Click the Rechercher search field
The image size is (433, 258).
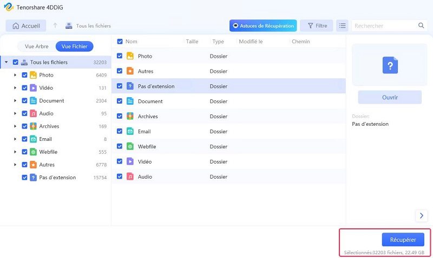click(x=383, y=25)
